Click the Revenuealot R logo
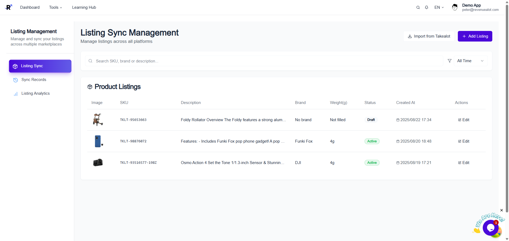Screen dimensions: 509x241 click(8, 7)
